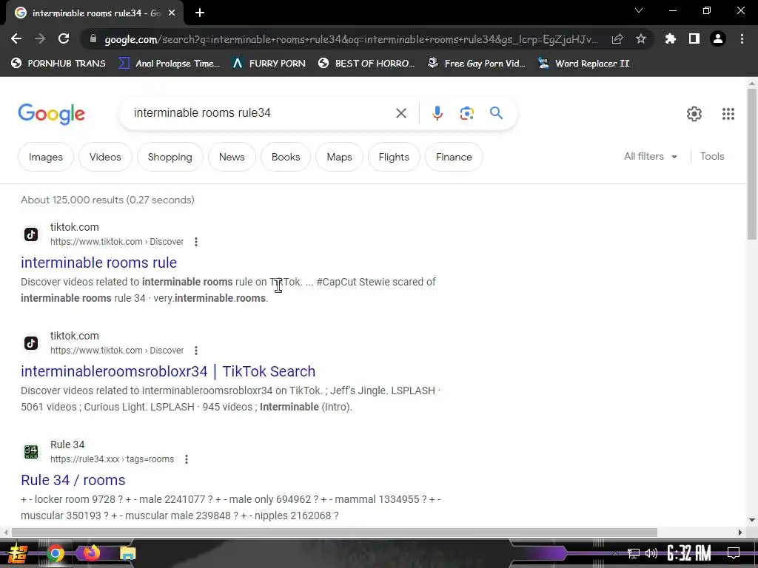Open the Word Replacer II bookmark

[x=584, y=64]
